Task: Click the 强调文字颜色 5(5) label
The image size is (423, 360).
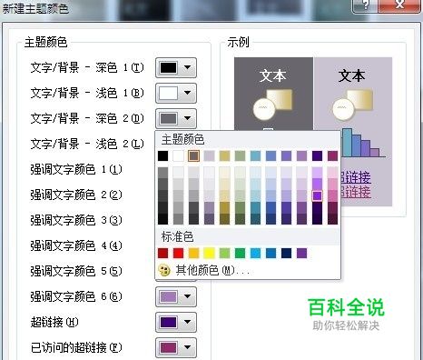Action: click(x=76, y=271)
